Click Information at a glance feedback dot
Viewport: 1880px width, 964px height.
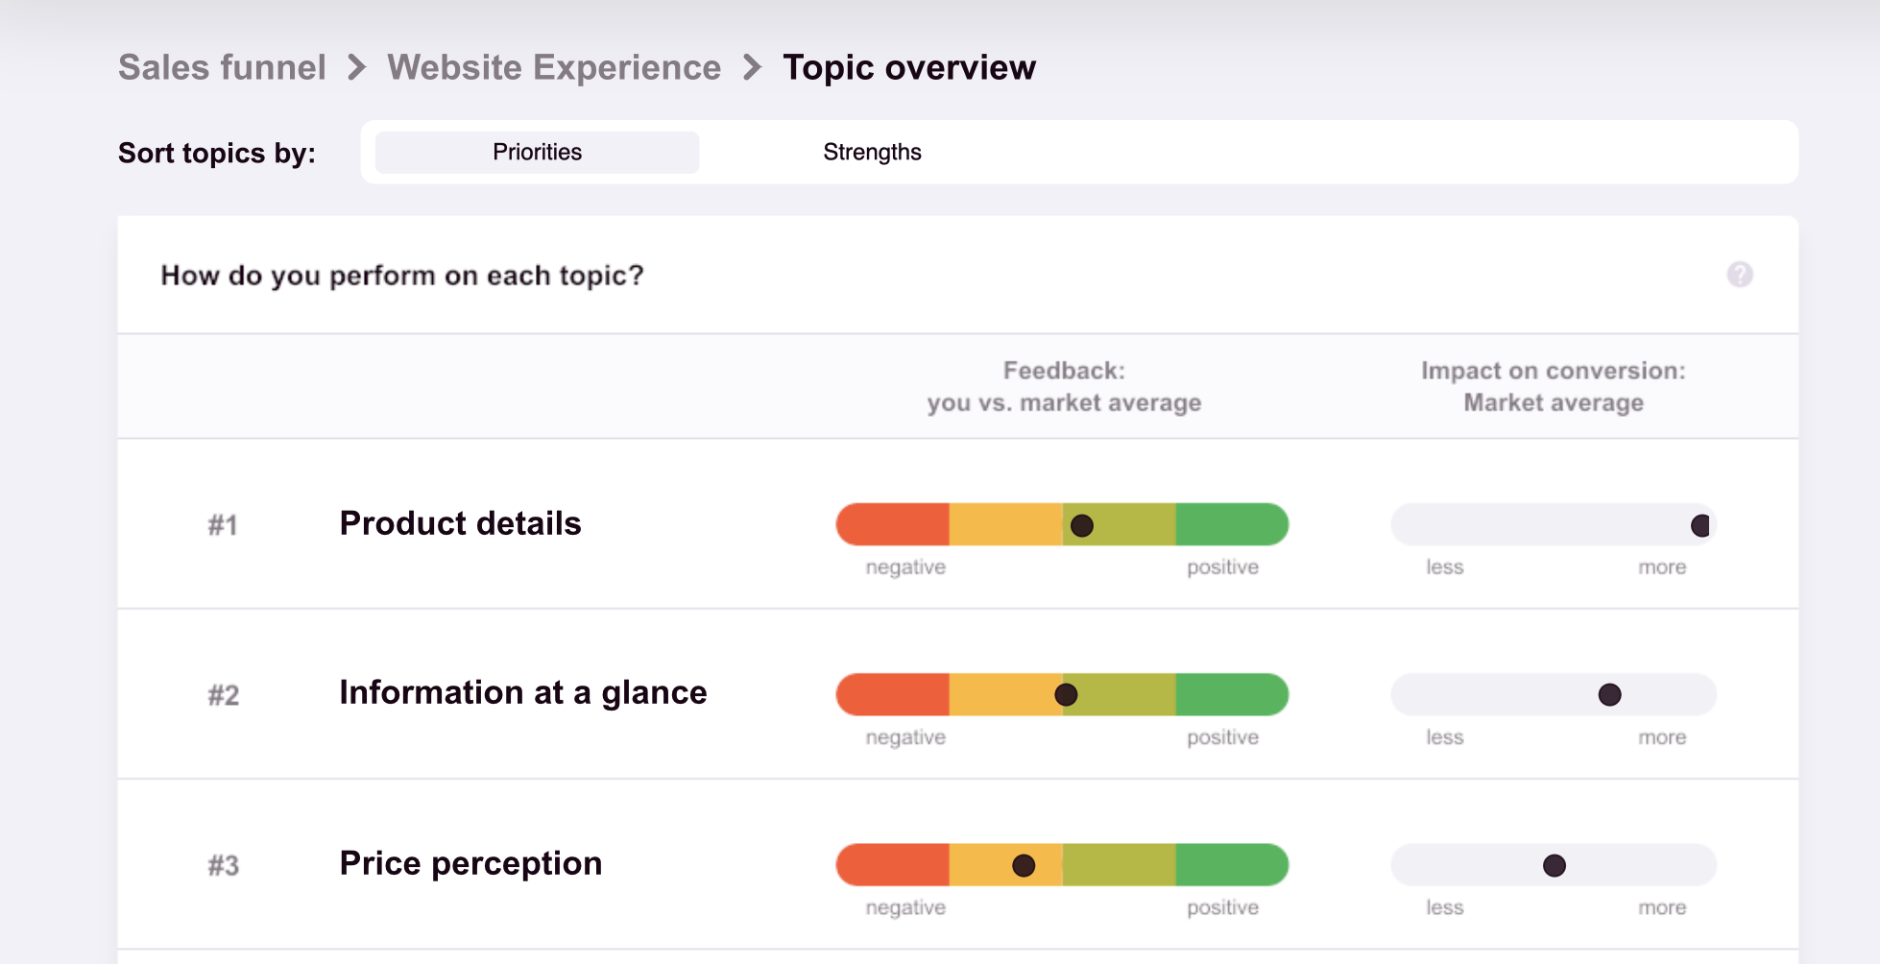[x=1066, y=695]
